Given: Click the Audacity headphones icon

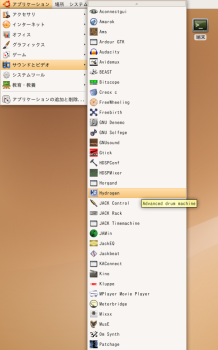Looking at the screenshot, I should point(93,52).
